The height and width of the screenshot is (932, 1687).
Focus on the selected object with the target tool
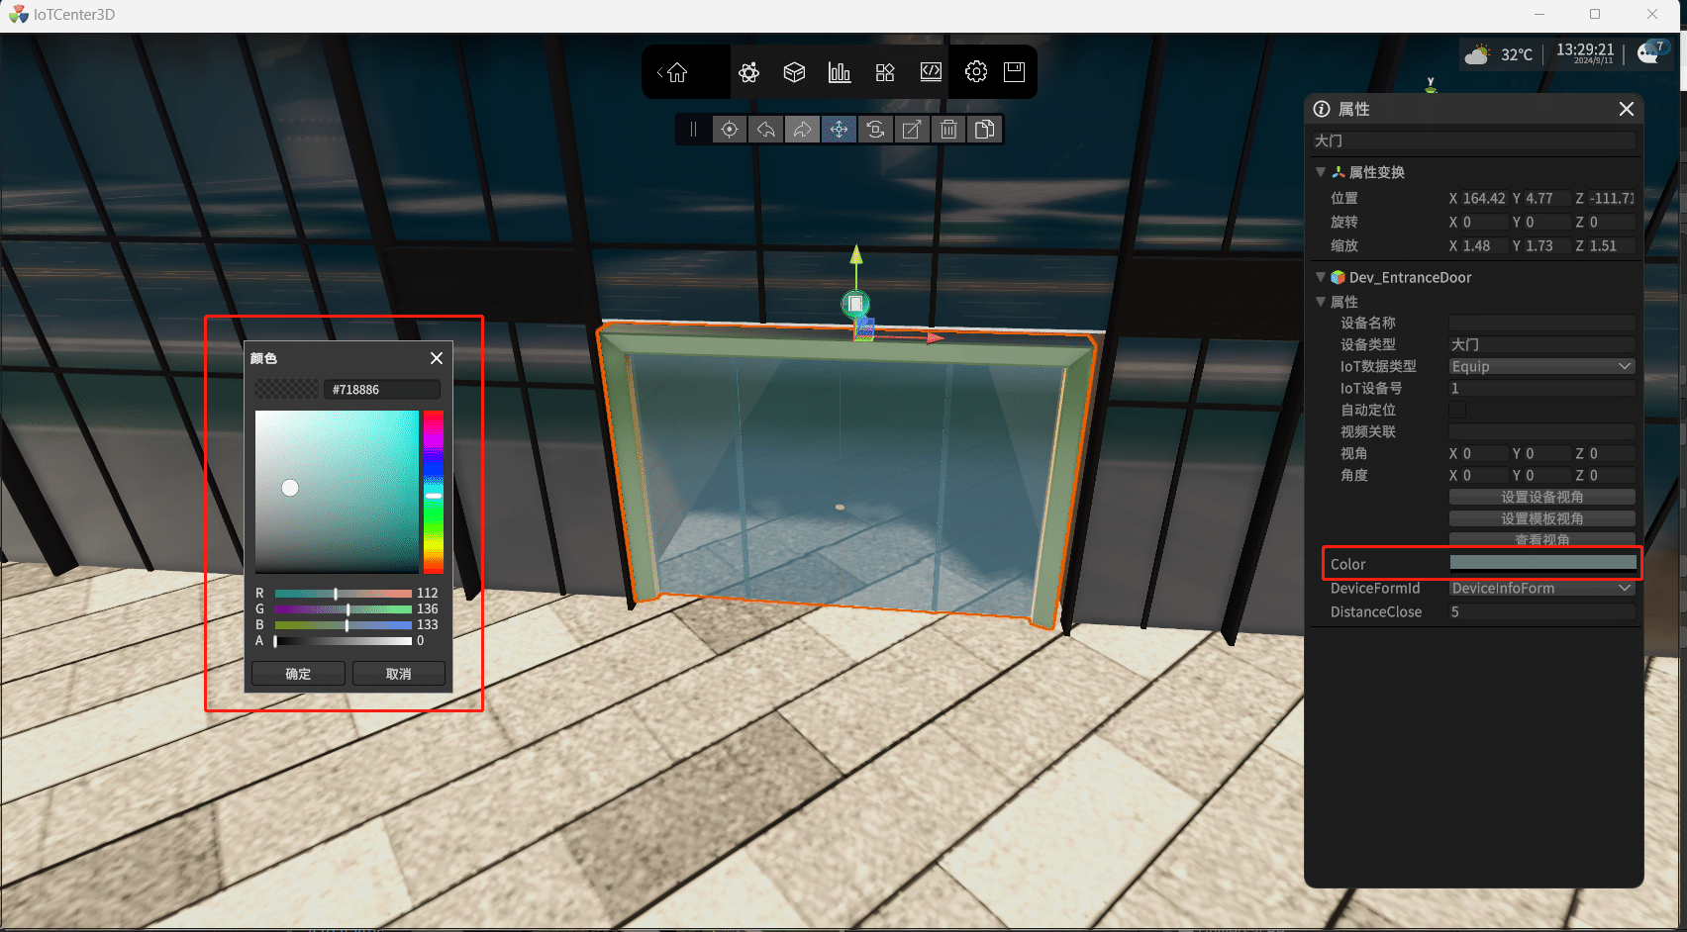tap(730, 130)
